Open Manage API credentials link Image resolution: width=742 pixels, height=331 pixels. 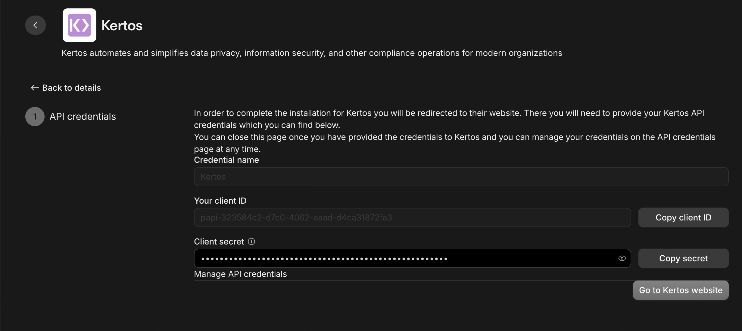(x=240, y=274)
